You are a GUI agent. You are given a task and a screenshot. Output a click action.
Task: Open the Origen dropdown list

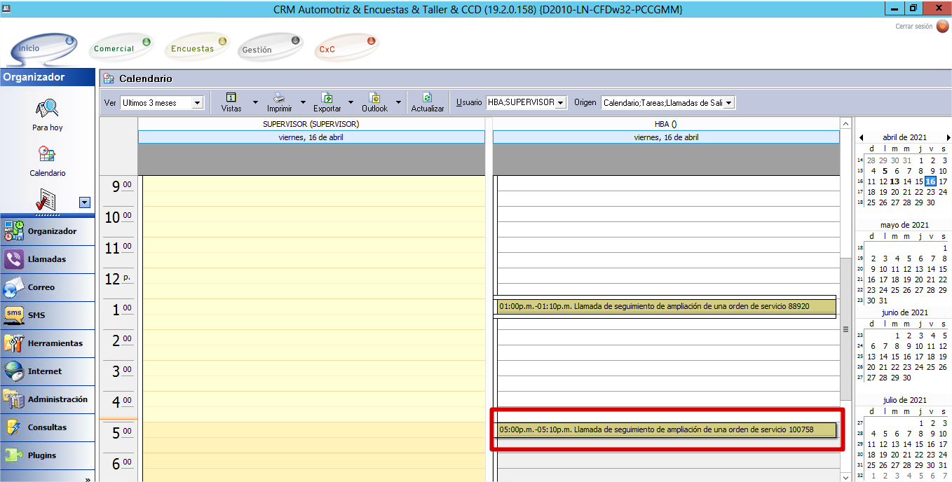pyautogui.click(x=728, y=103)
